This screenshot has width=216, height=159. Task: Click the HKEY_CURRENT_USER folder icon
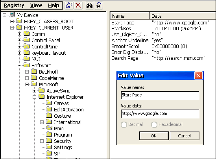tap(19, 28)
